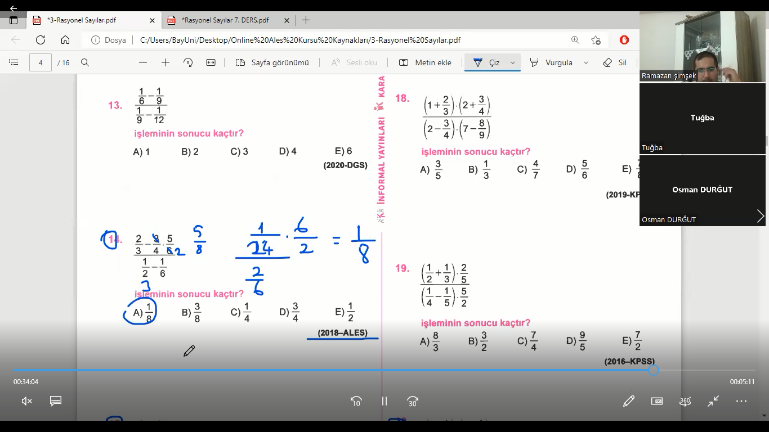This screenshot has width=769, height=432.
Task: Click the video progress slider handle
Action: (654, 370)
